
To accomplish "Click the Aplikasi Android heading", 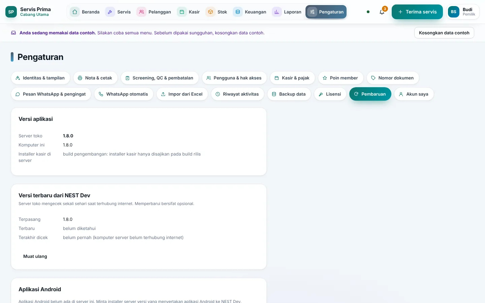I will 40,289.
